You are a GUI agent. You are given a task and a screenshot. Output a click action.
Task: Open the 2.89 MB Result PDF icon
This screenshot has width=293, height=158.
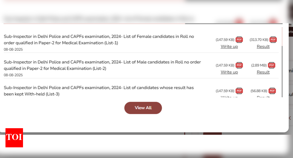(272, 65)
